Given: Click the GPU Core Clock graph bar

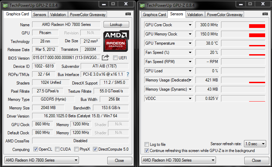Looking at the screenshot, I should click(243, 25).
